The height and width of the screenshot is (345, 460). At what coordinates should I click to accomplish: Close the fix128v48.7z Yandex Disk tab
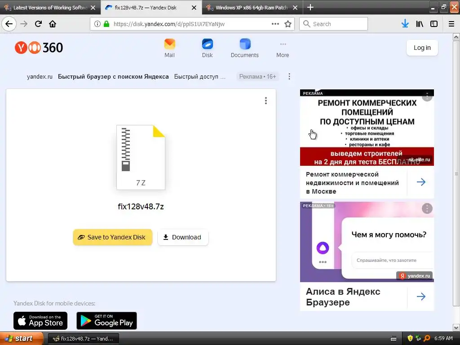[194, 8]
